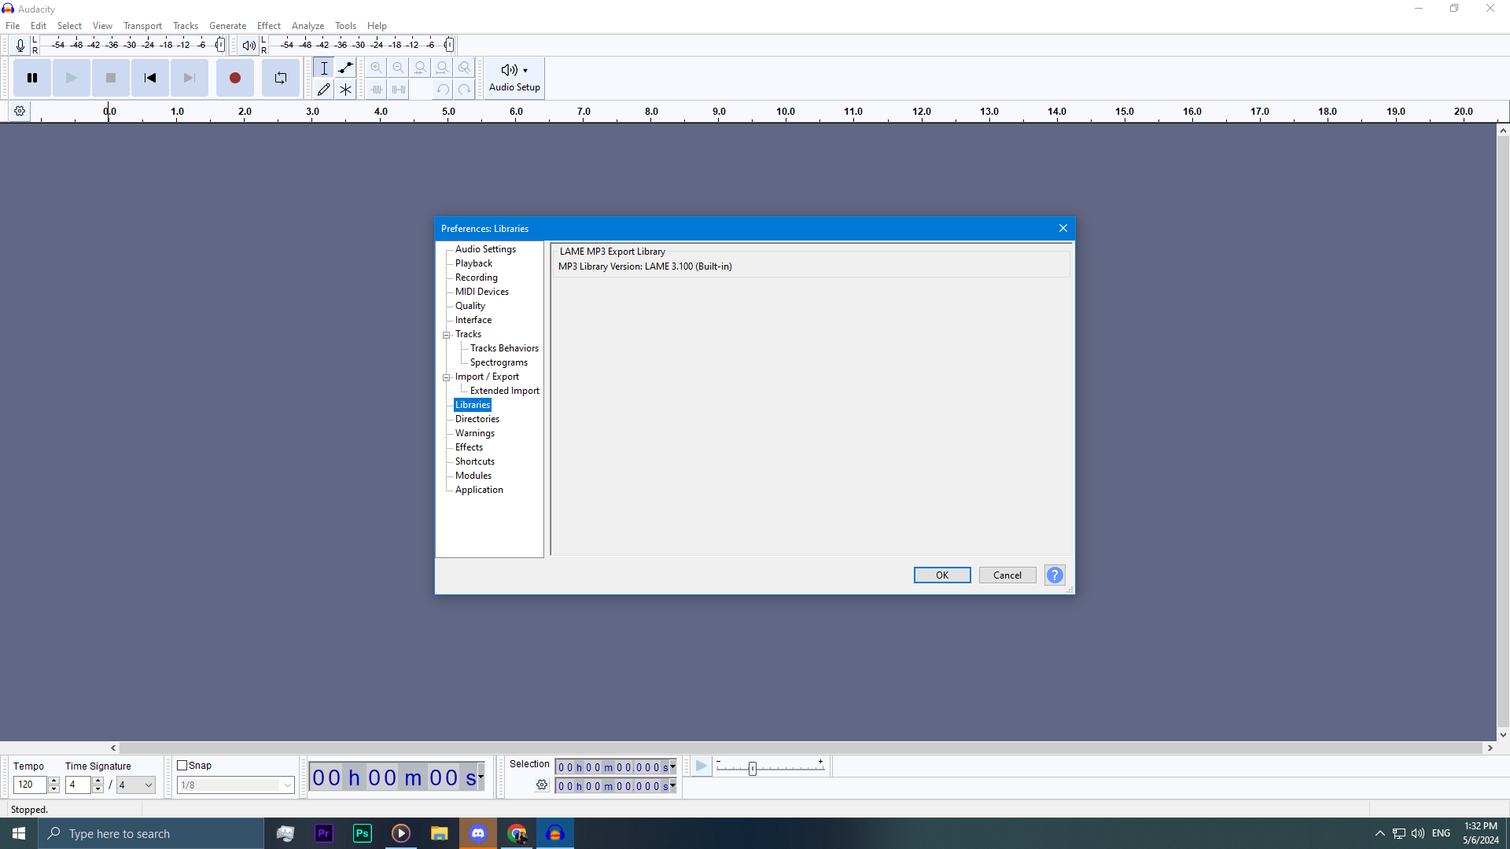Click the playback speed slider
This screenshot has height=849, width=1510.
click(x=753, y=768)
